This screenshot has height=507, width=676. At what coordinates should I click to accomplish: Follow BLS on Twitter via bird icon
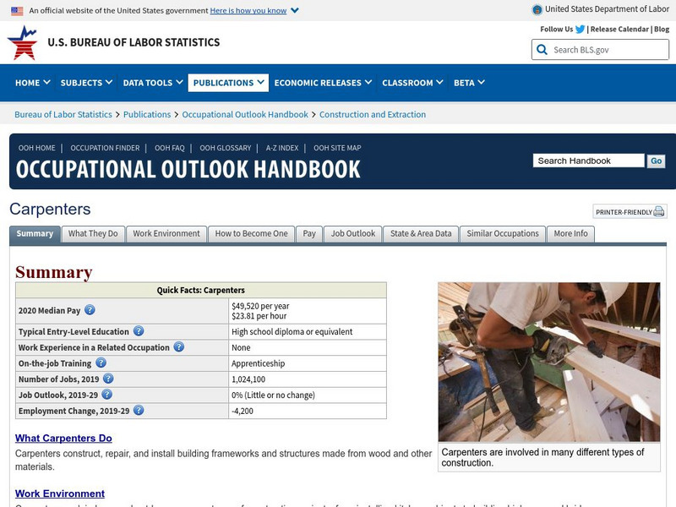580,28
